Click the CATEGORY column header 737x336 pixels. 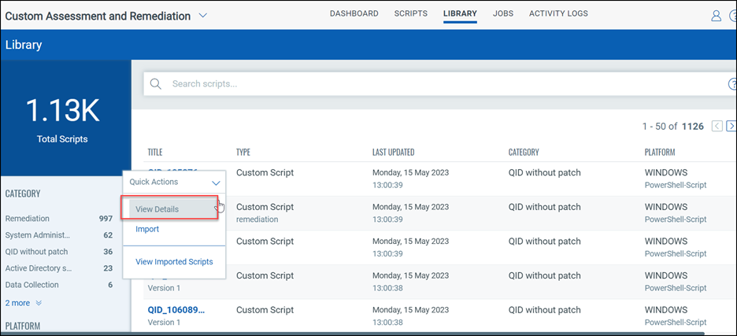[x=524, y=152]
